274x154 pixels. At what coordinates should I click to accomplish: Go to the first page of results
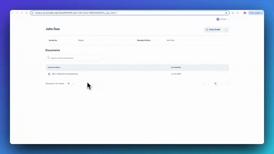(x=204, y=84)
